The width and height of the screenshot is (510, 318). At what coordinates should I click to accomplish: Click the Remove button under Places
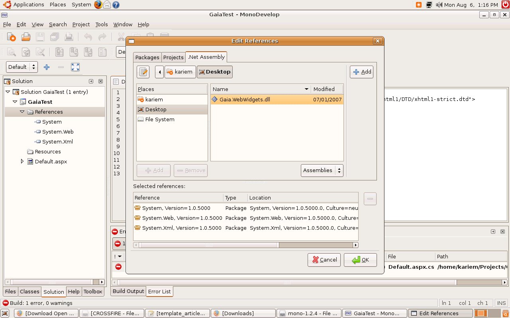190,171
